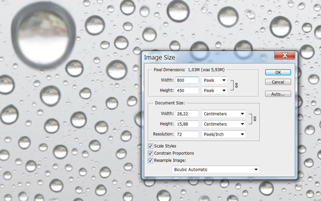Image resolution: width=321 pixels, height=201 pixels.
Task: Click the document Height field 15,88
Action: 187,124
